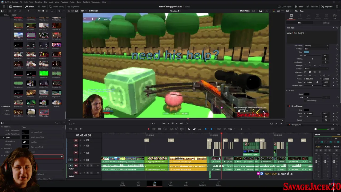Switch to the Fairlight page

[x=202, y=184]
